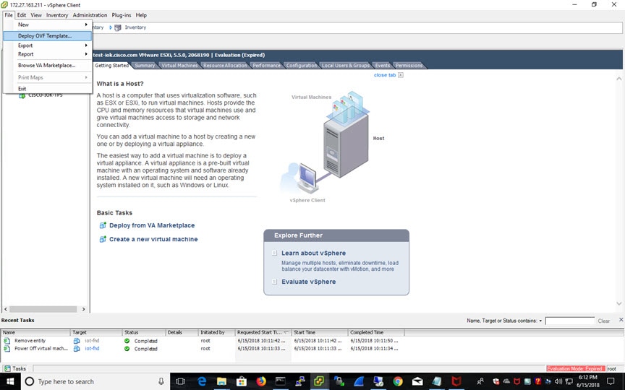Open the Edit menu
625x390 pixels.
(x=22, y=15)
